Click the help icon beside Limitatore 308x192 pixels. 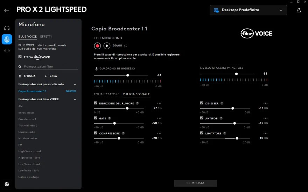[x=225, y=133]
